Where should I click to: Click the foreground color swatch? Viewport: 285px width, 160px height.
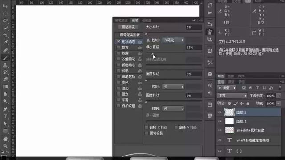coord(4,157)
